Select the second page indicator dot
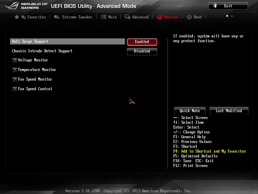 coord(232,16)
